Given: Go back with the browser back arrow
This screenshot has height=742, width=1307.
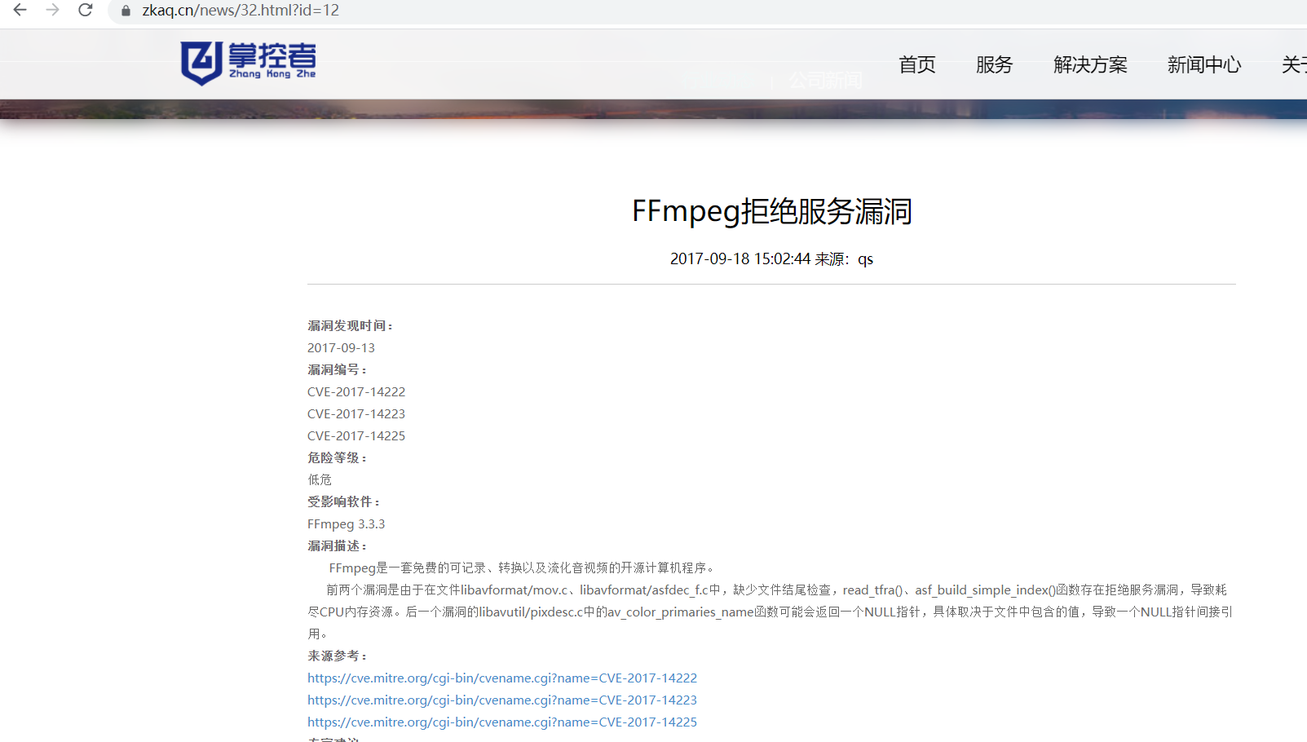Looking at the screenshot, I should click(x=20, y=11).
